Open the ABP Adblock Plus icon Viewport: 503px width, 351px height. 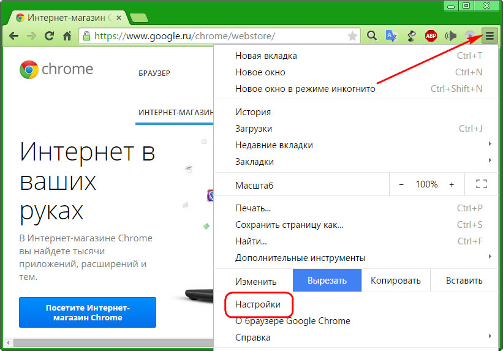coord(431,36)
